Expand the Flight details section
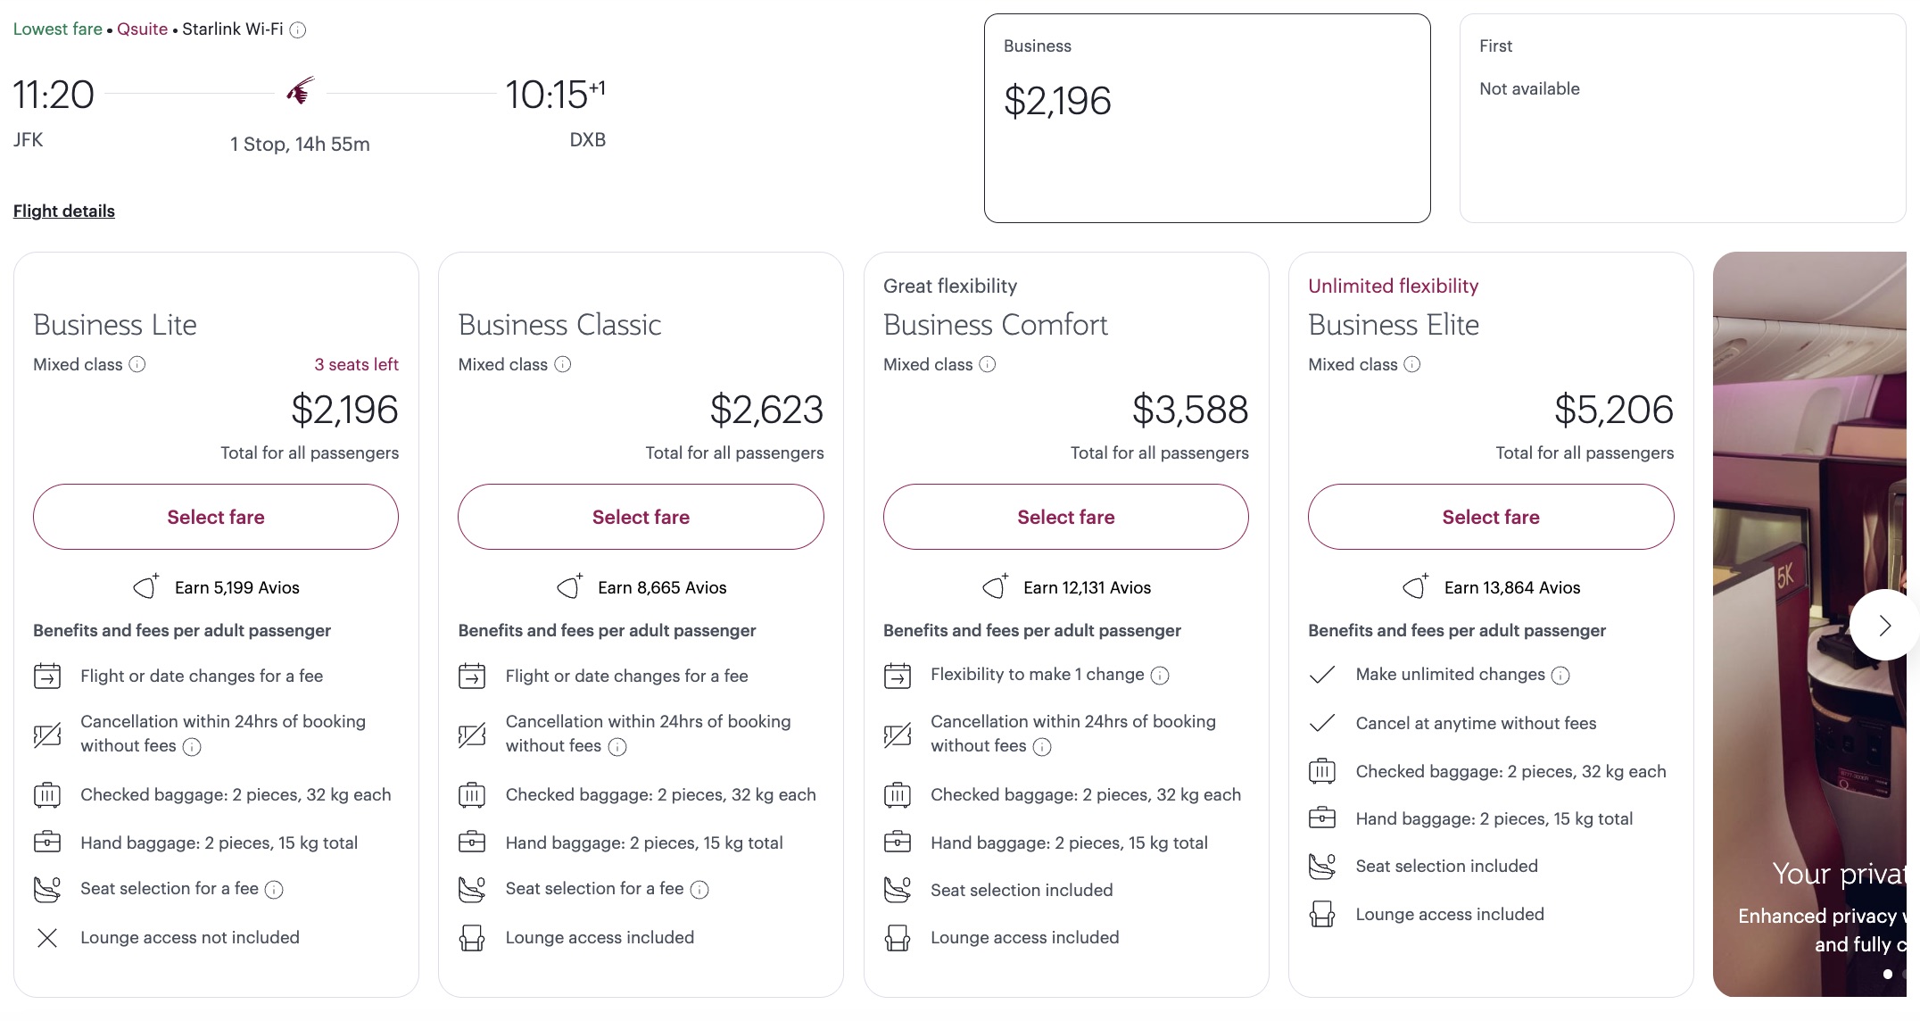The image size is (1920, 1021). pyautogui.click(x=63, y=211)
